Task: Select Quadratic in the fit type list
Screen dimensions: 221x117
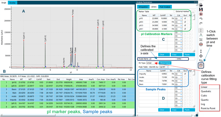Action: [206, 91]
